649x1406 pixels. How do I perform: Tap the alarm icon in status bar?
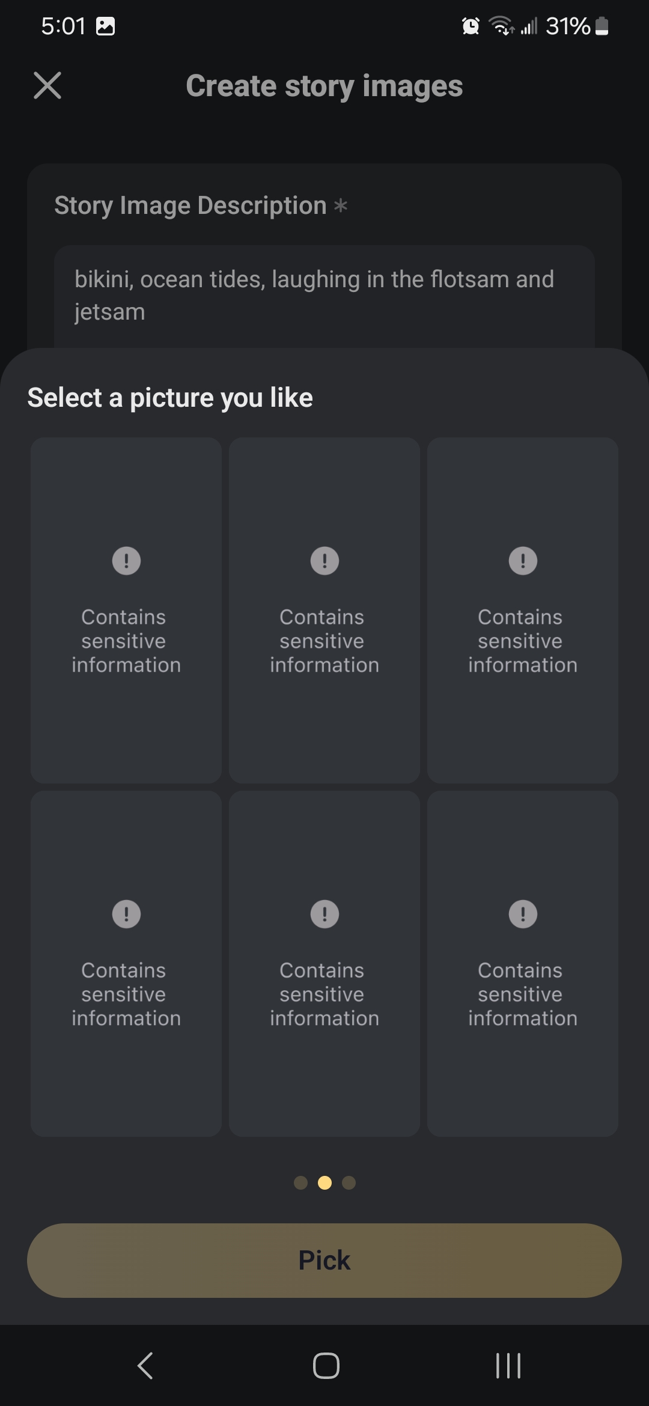471,26
